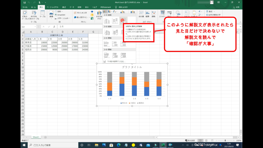Click the Insert Function fx icon
The image size is (263, 148).
[54, 26]
